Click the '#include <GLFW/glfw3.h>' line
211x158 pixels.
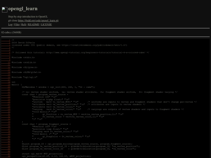tap(27, 72)
